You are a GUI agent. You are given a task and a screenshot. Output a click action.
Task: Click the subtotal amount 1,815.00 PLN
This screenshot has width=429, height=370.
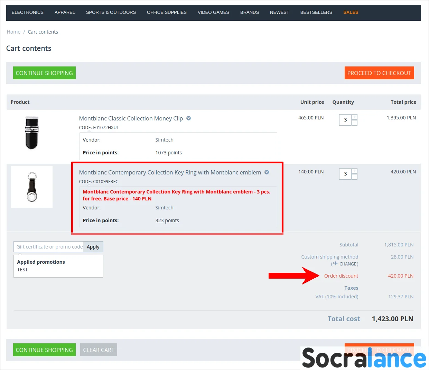(399, 245)
